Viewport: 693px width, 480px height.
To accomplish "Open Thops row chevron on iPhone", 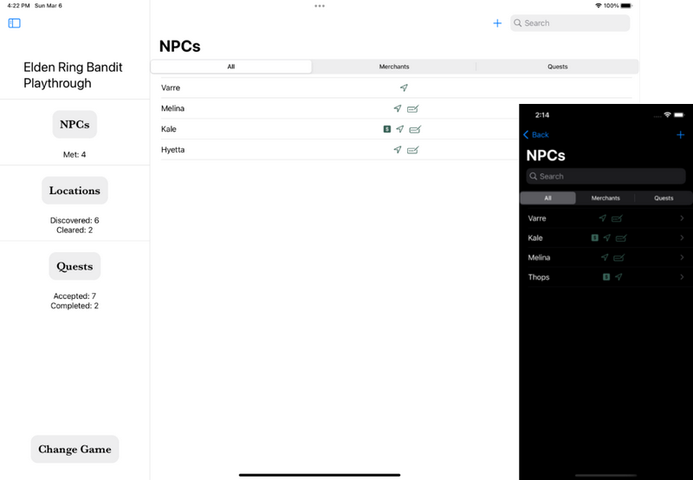I will (x=682, y=277).
